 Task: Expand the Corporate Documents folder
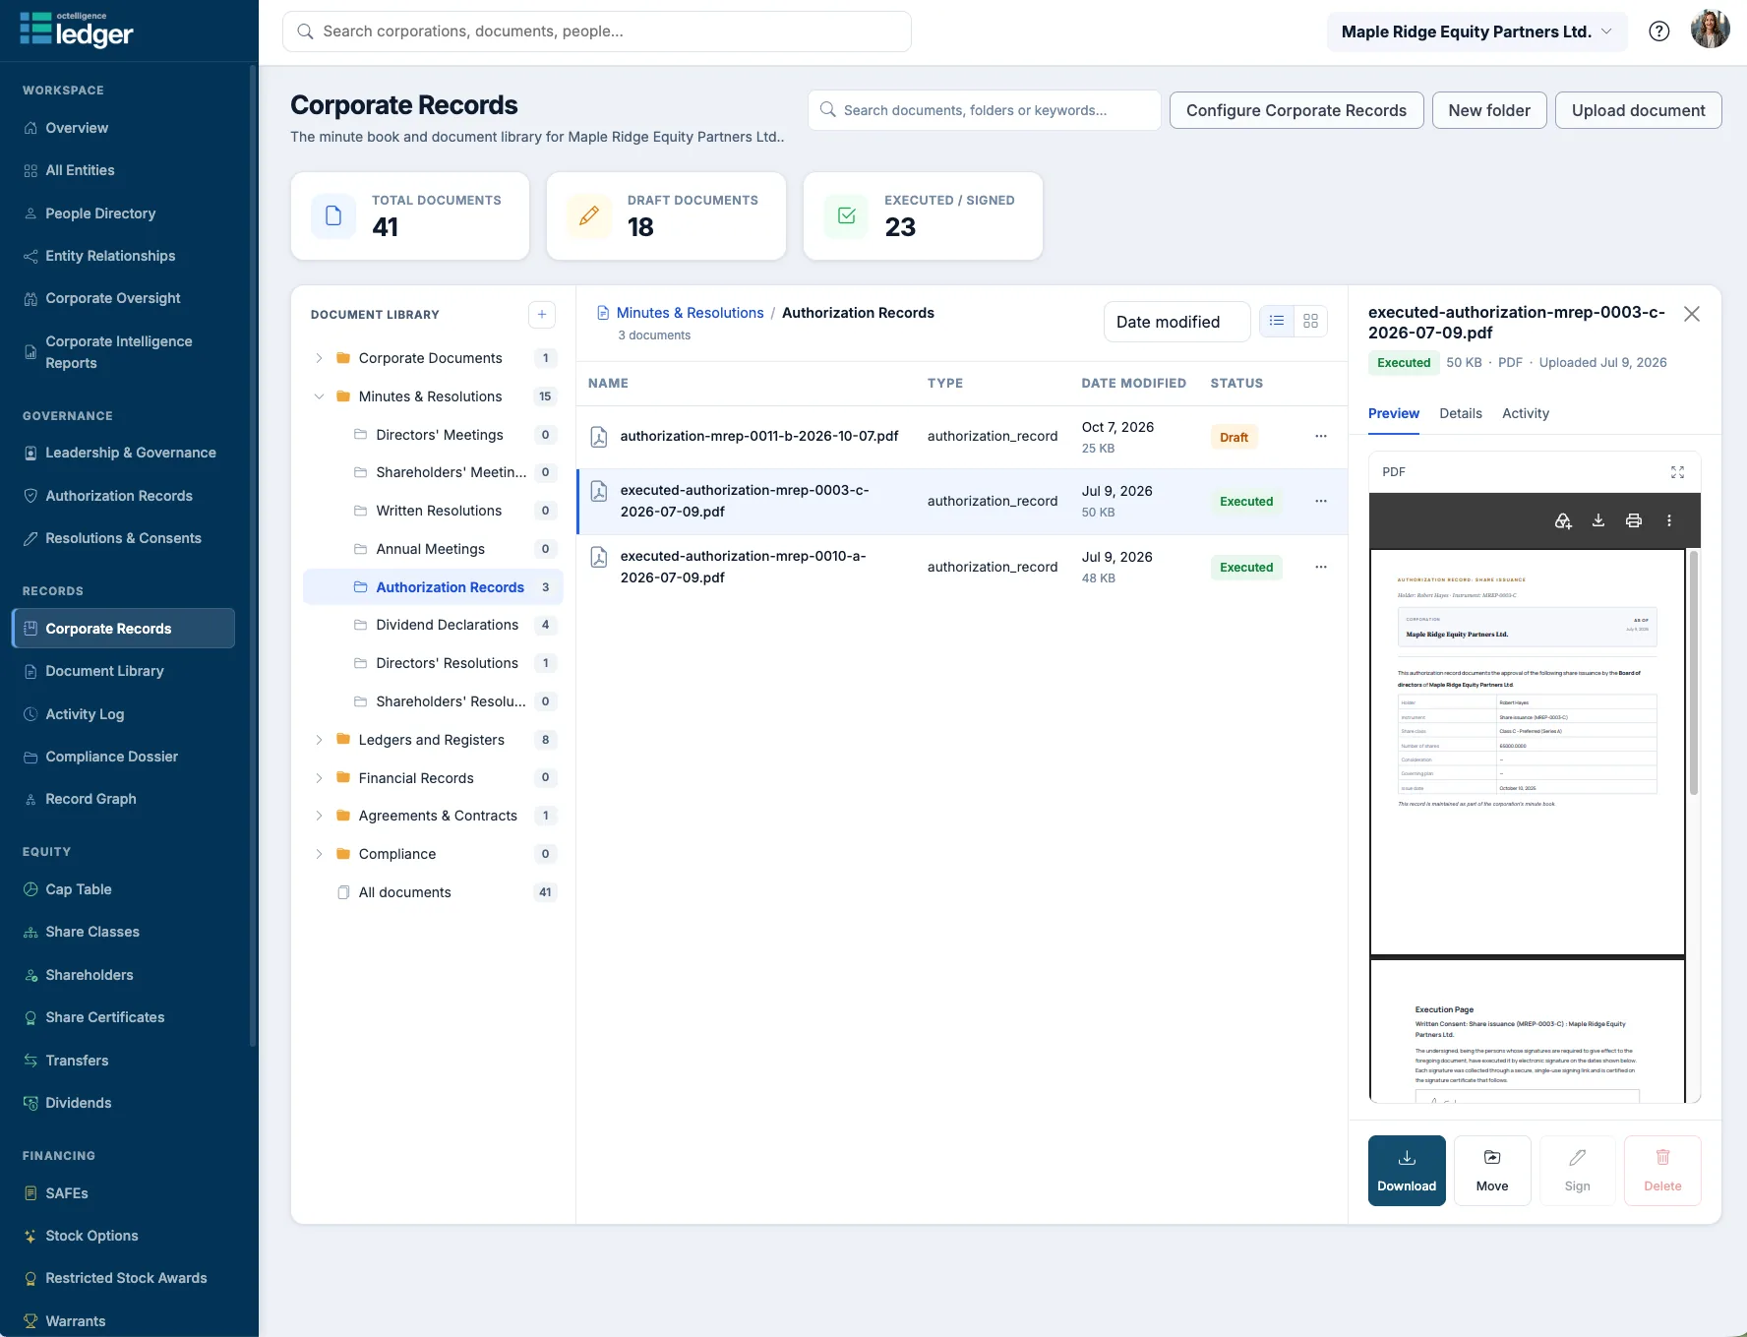(x=319, y=358)
